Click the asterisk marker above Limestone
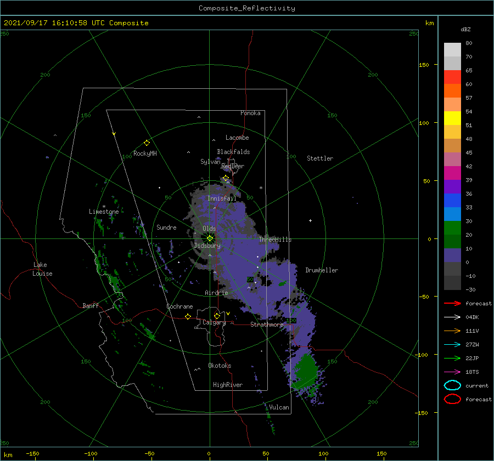This screenshot has width=494, height=461. (104, 207)
